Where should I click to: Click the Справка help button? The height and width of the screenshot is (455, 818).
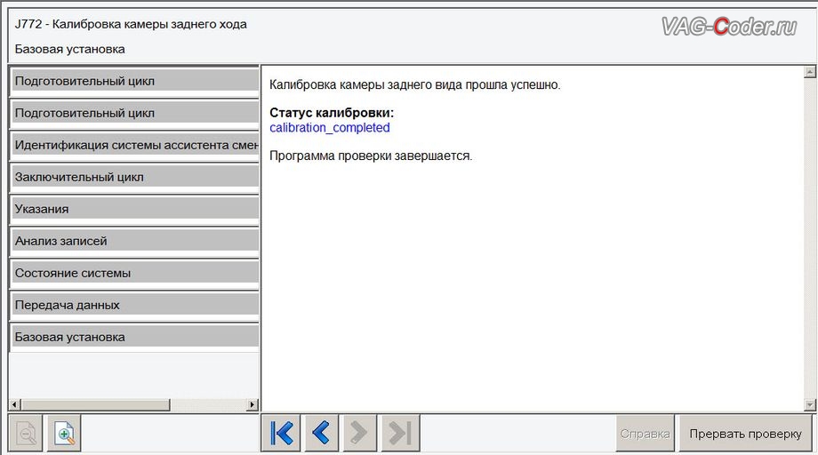point(645,433)
